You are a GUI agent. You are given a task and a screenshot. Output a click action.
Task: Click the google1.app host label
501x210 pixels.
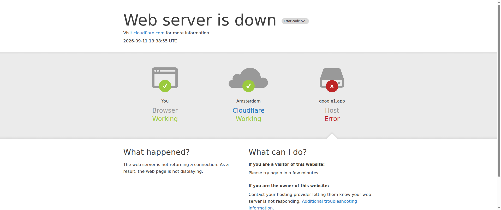332,101
